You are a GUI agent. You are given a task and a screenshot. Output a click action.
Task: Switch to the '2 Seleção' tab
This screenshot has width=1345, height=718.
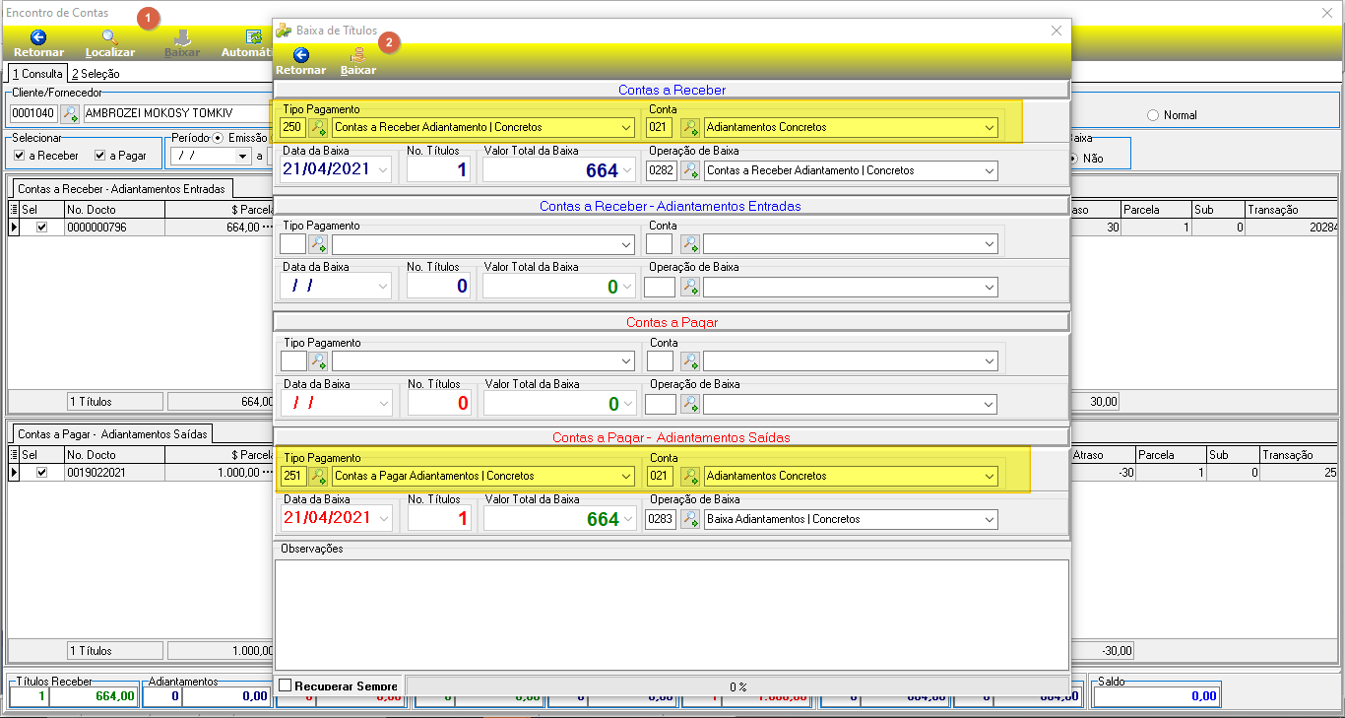coord(96,74)
